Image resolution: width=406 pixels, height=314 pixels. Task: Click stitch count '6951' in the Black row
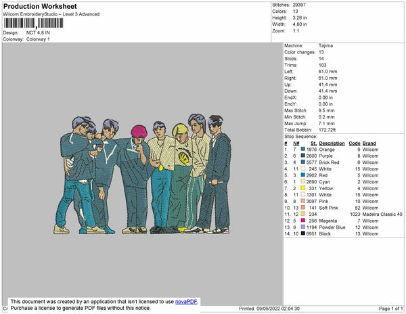click(x=311, y=233)
